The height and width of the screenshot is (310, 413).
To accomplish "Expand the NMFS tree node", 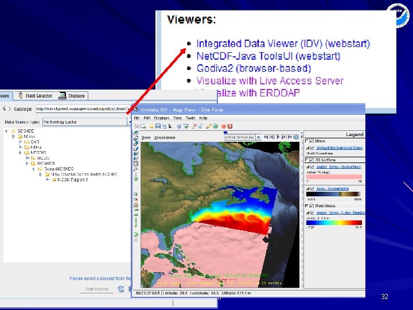I will pos(20,147).
